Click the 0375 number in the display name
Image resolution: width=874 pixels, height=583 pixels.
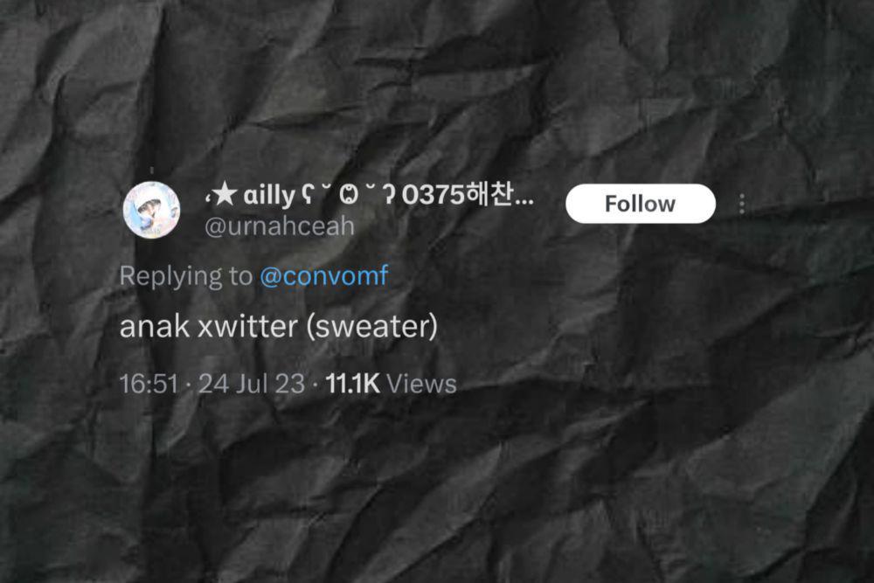pyautogui.click(x=434, y=195)
